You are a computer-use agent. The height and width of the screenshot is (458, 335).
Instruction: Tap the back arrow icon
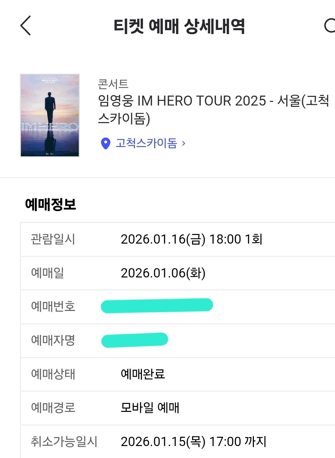pyautogui.click(x=26, y=26)
